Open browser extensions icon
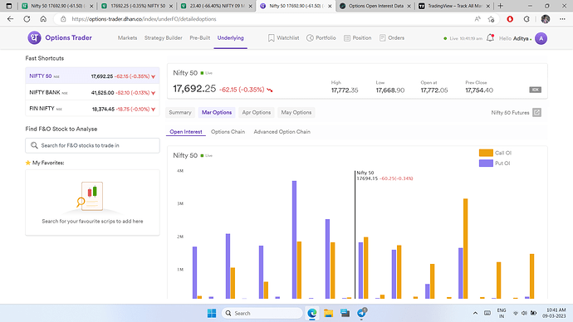Screen dimensions: 573x322 pos(526,19)
